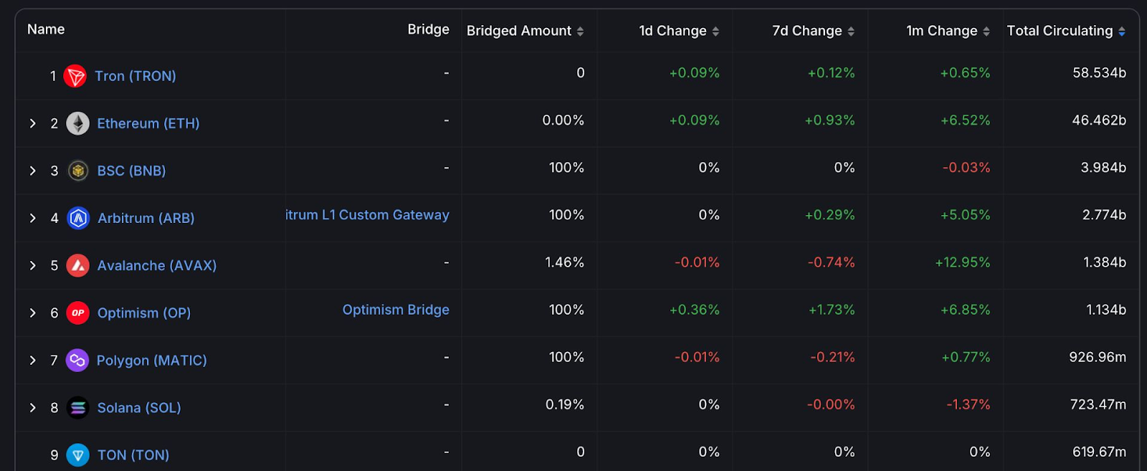Open the Optimism Bridge link
Viewport: 1147px width, 471px height.
tap(396, 310)
